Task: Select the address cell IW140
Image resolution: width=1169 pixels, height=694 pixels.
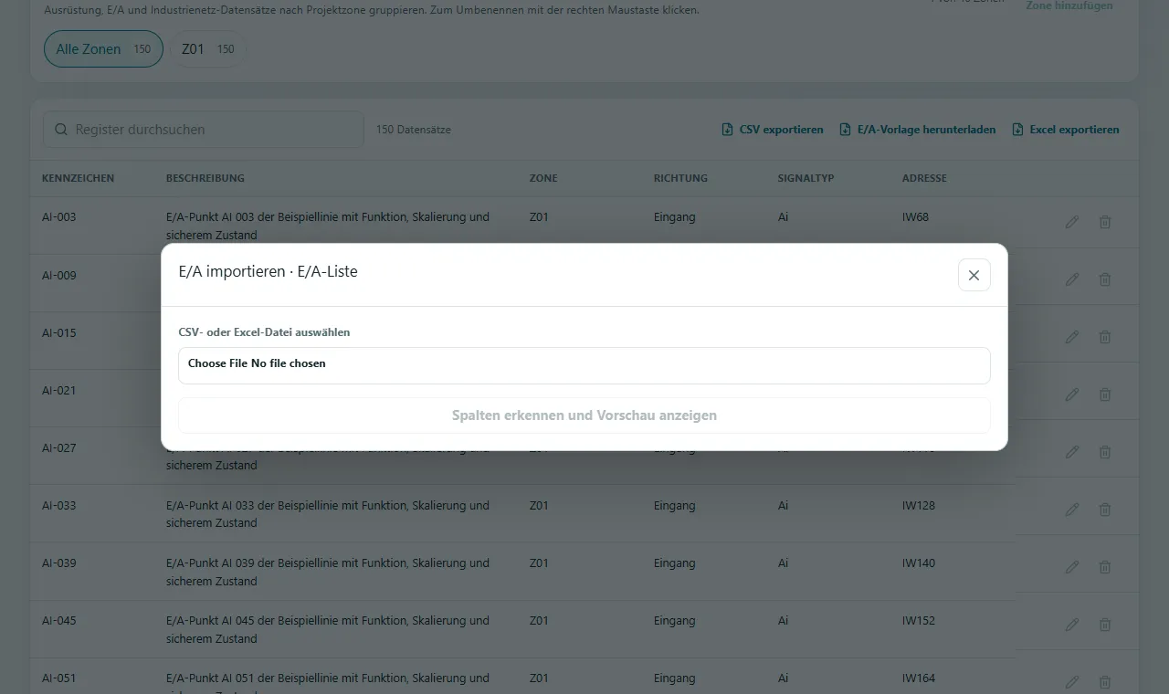Action: pos(919,563)
